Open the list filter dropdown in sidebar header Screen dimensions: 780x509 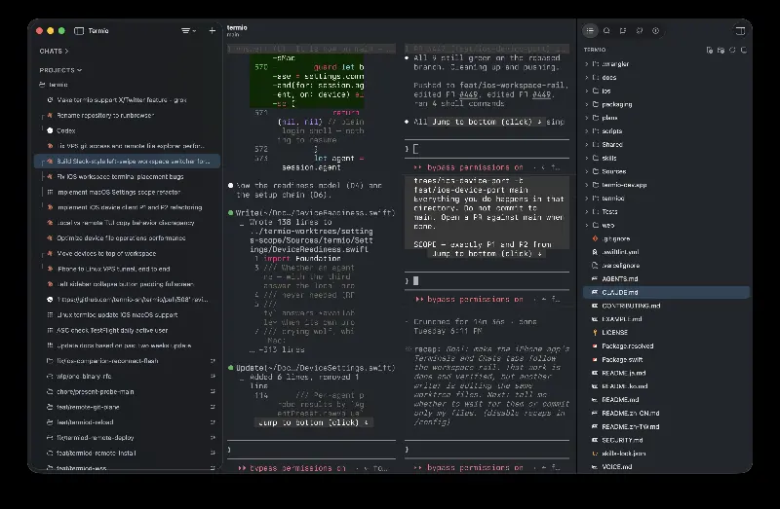pyautogui.click(x=188, y=31)
